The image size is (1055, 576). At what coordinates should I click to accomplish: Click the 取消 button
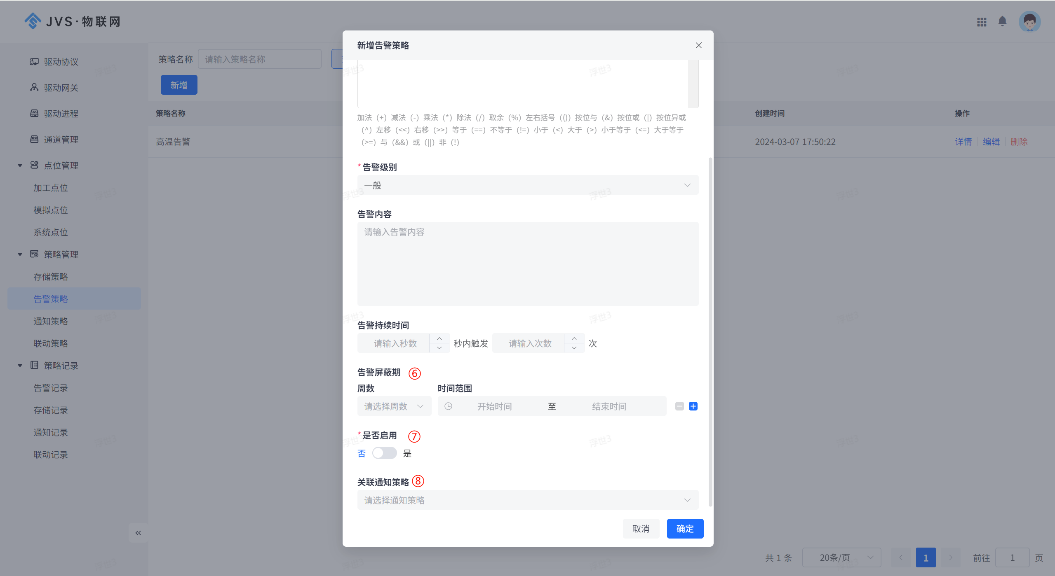641,529
